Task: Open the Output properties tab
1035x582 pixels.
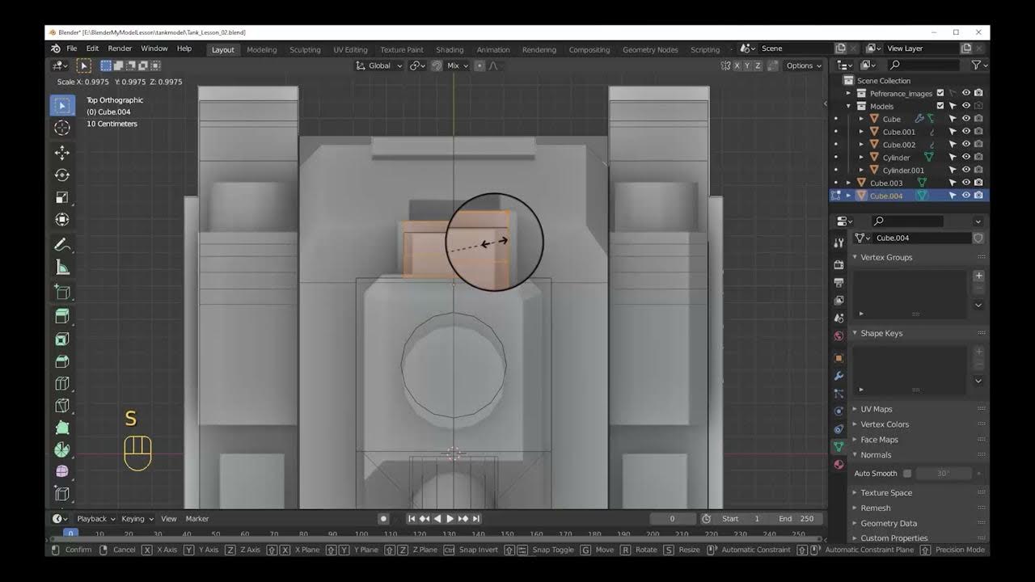Action: tap(839, 282)
